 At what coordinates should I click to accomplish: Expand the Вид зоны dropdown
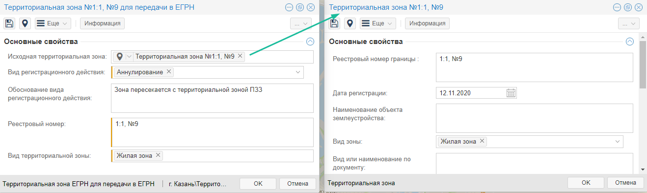(x=617, y=142)
